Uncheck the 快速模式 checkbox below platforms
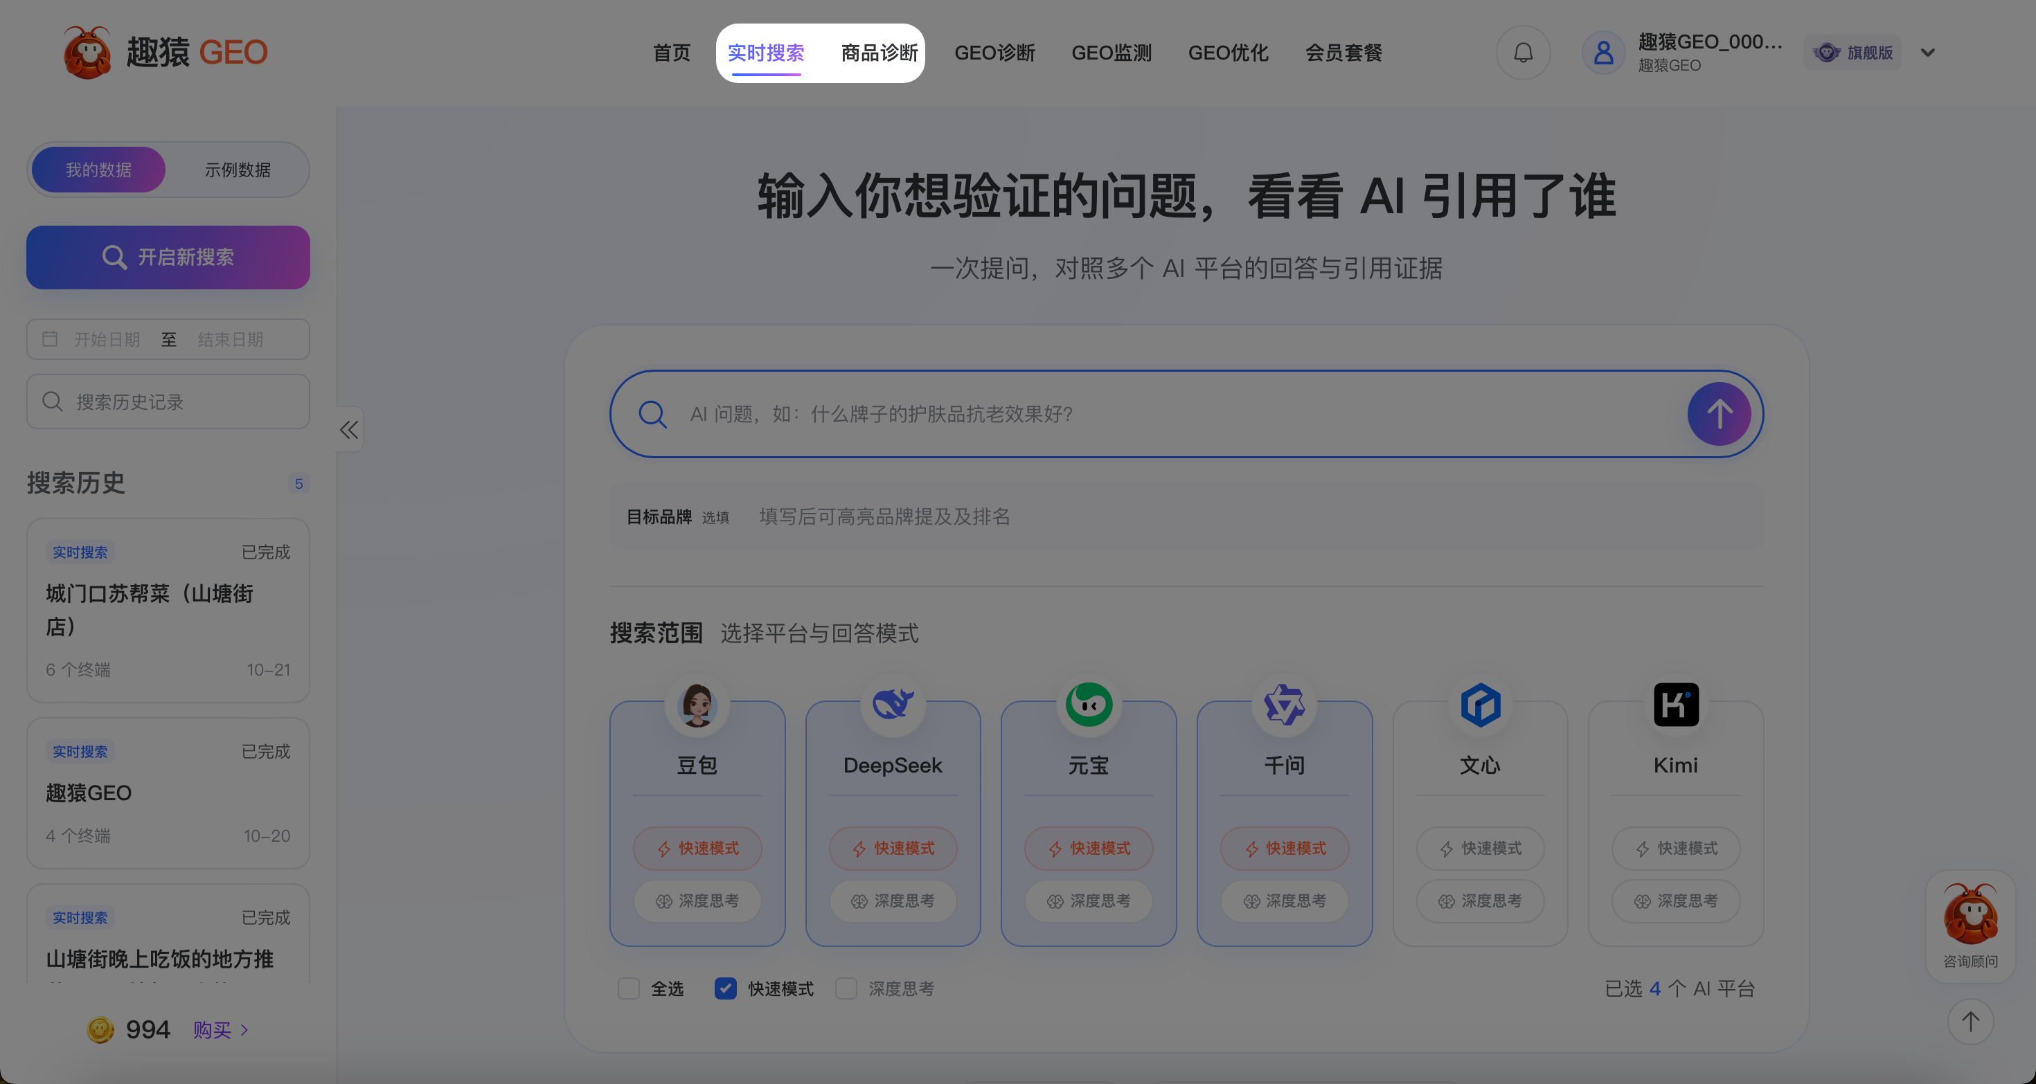 point(726,988)
